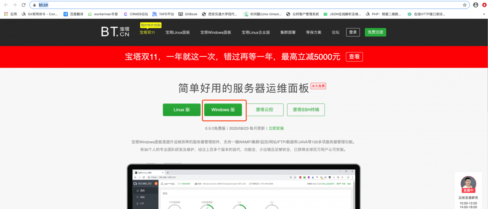
Task: Open the 众邦客户管理系统 bookmark
Action: (302, 14)
